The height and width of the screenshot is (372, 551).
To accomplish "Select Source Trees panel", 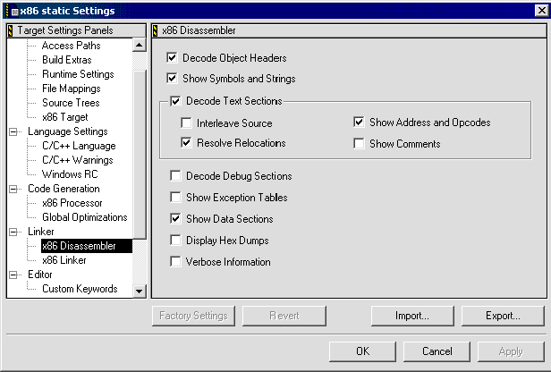I will [71, 103].
